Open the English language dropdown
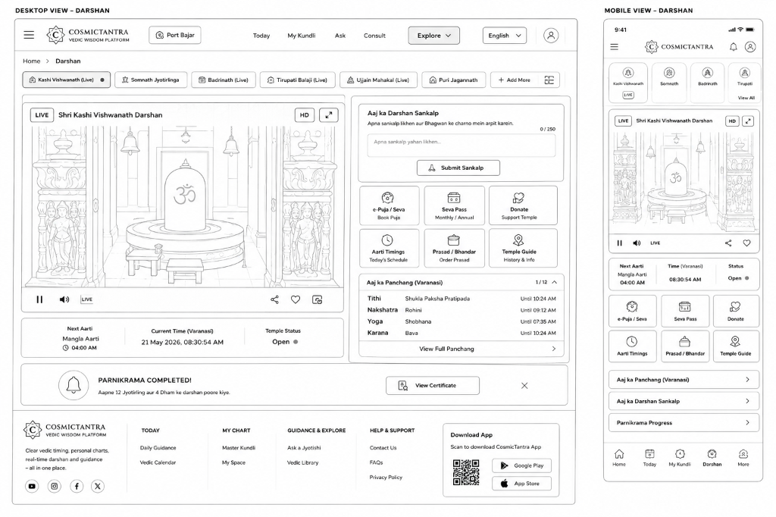This screenshot has width=776, height=517. [x=504, y=36]
